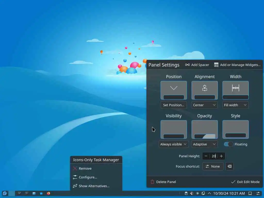Image resolution: width=264 pixels, height=198 pixels.
Task: Click the Position preview thumbnail
Action: coord(174,90)
